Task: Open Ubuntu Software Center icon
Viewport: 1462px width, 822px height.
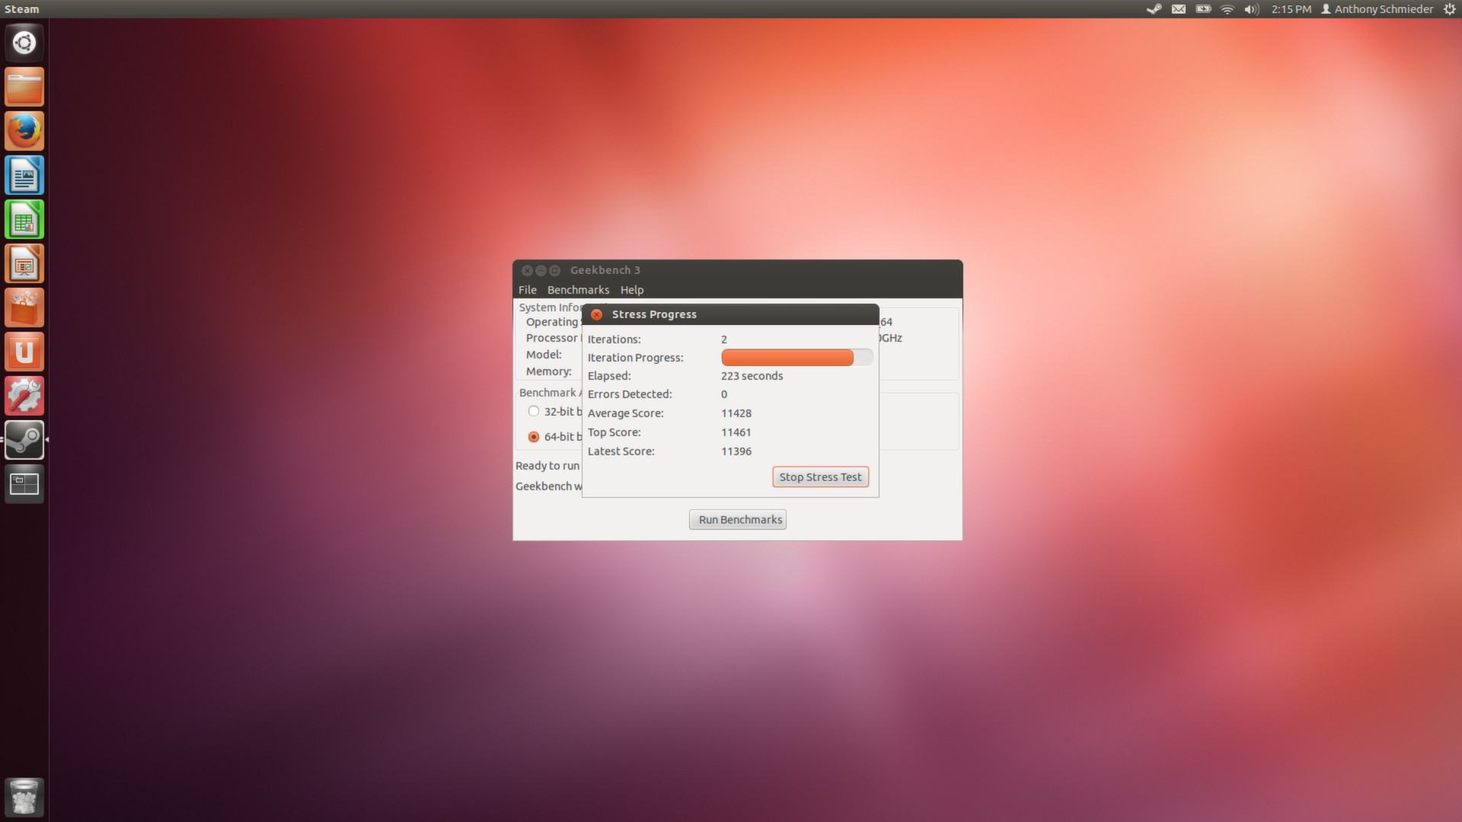Action: 24,308
